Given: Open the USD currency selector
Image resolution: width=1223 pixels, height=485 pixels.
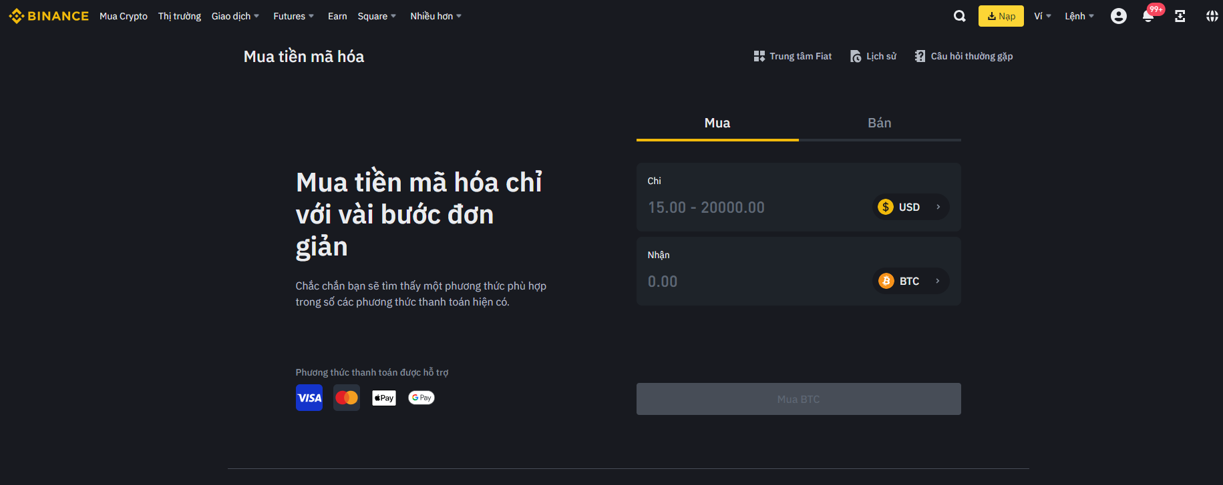Looking at the screenshot, I should [911, 207].
